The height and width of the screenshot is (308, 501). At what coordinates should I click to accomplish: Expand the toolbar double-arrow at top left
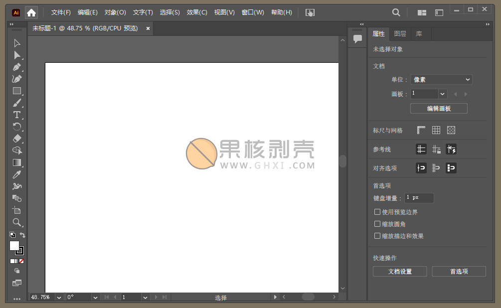pos(12,24)
